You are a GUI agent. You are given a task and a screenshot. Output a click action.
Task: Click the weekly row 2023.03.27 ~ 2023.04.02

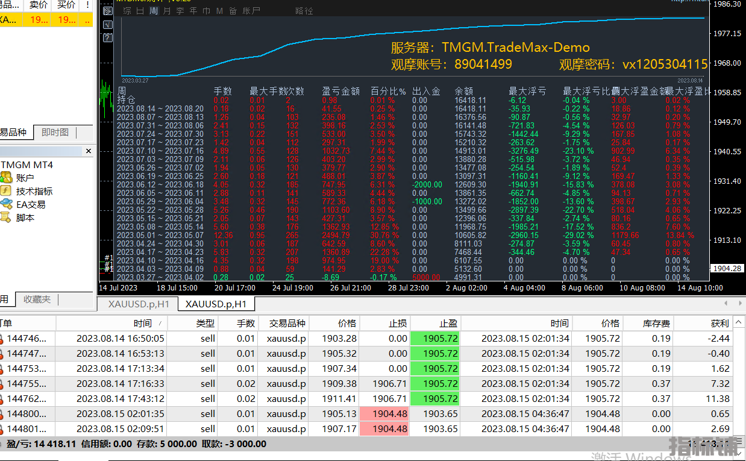tap(160, 278)
